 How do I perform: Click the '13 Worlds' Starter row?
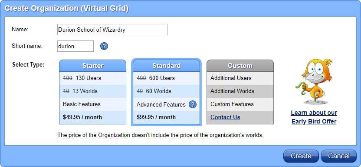point(93,91)
